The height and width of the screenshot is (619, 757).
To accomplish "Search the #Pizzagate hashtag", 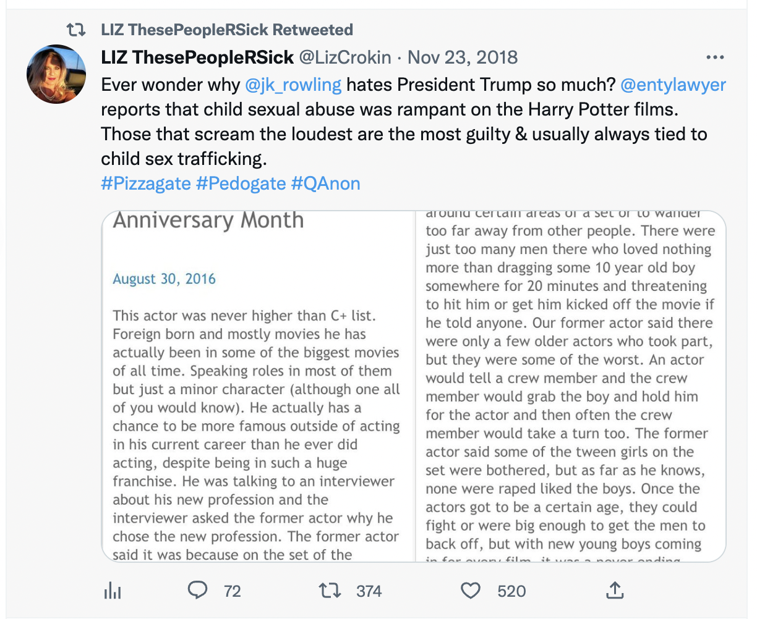I will click(147, 183).
